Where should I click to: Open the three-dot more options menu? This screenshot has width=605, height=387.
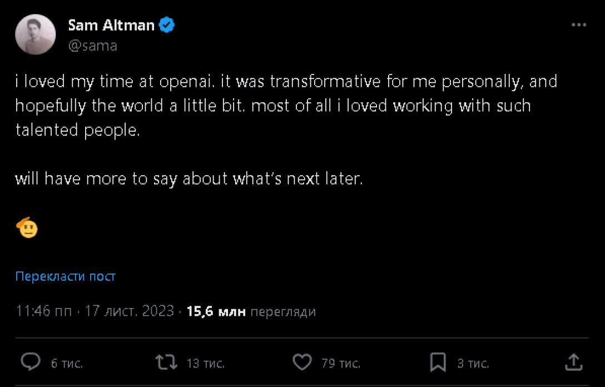click(x=579, y=26)
